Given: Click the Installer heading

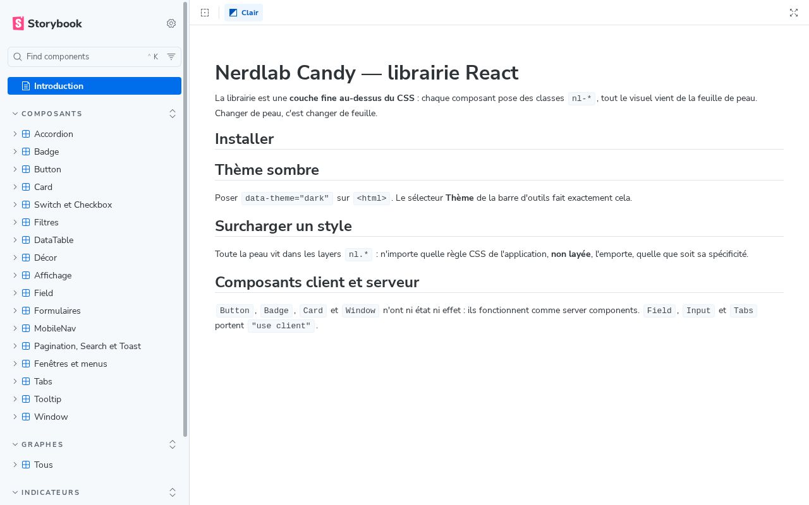Looking at the screenshot, I should click(244, 139).
